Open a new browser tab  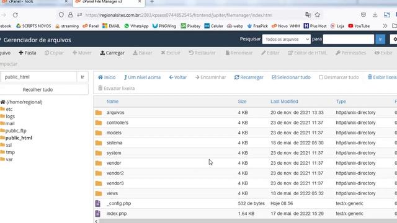pos(152,2)
